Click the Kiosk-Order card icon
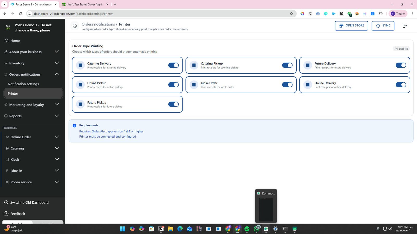 (194, 85)
